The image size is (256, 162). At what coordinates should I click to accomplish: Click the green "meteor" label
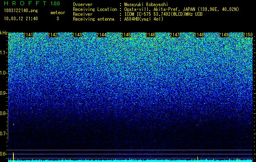click(58, 13)
